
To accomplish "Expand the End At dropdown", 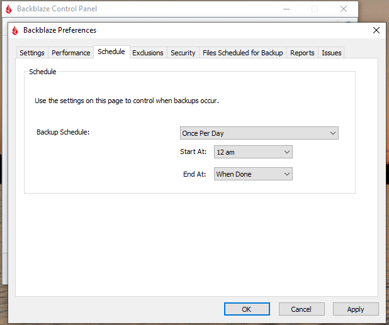I will 252,174.
